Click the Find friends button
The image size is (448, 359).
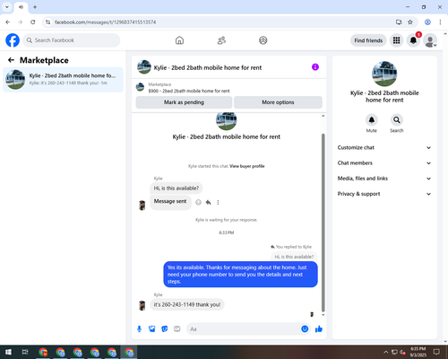pyautogui.click(x=368, y=40)
